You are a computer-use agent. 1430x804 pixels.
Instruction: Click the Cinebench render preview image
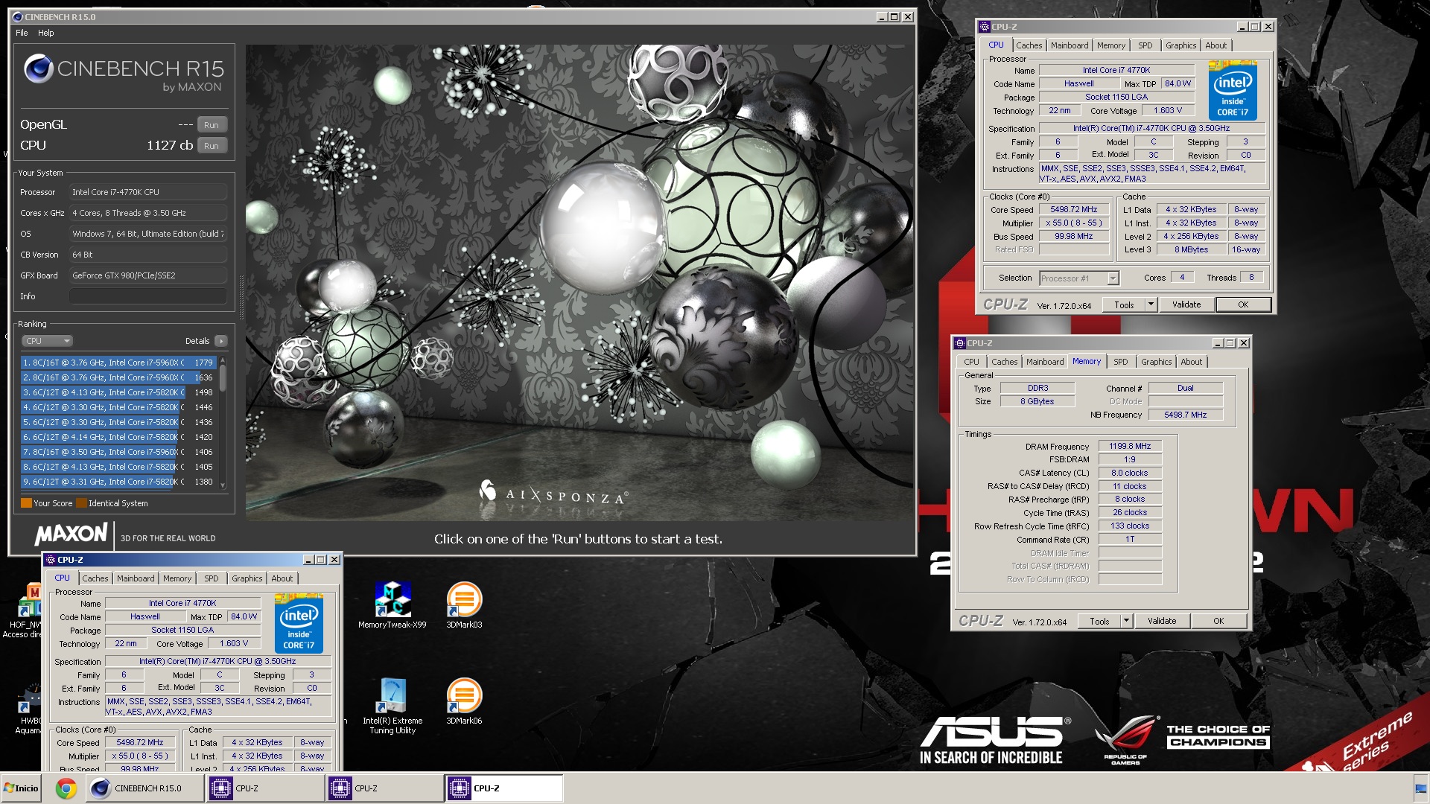click(x=579, y=283)
